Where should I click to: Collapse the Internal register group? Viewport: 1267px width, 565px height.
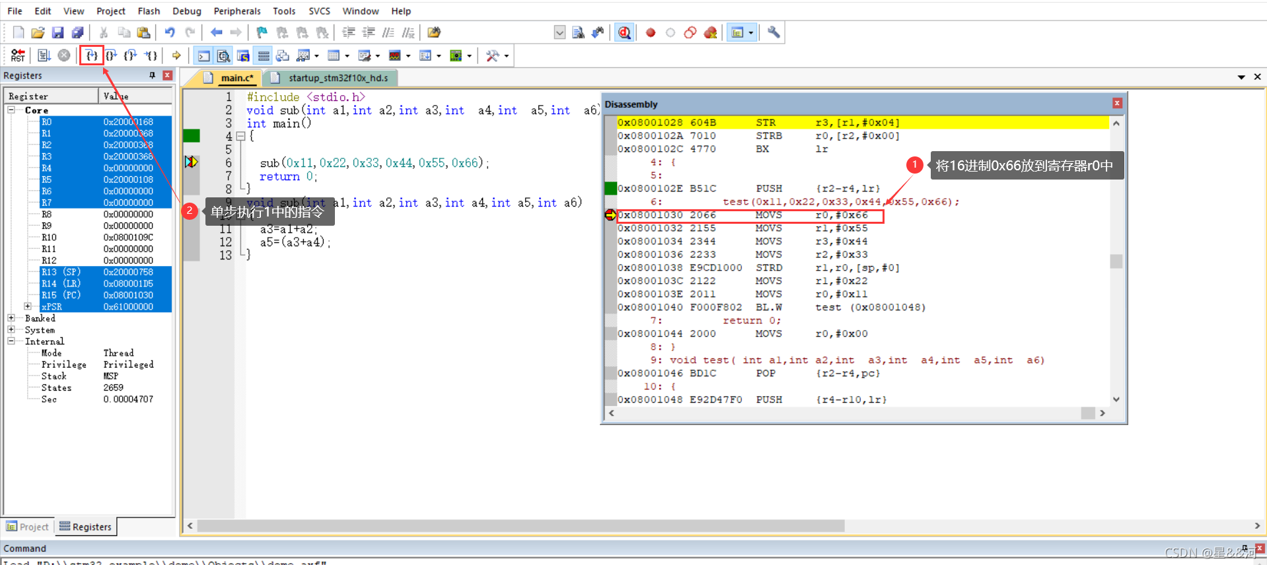point(11,341)
